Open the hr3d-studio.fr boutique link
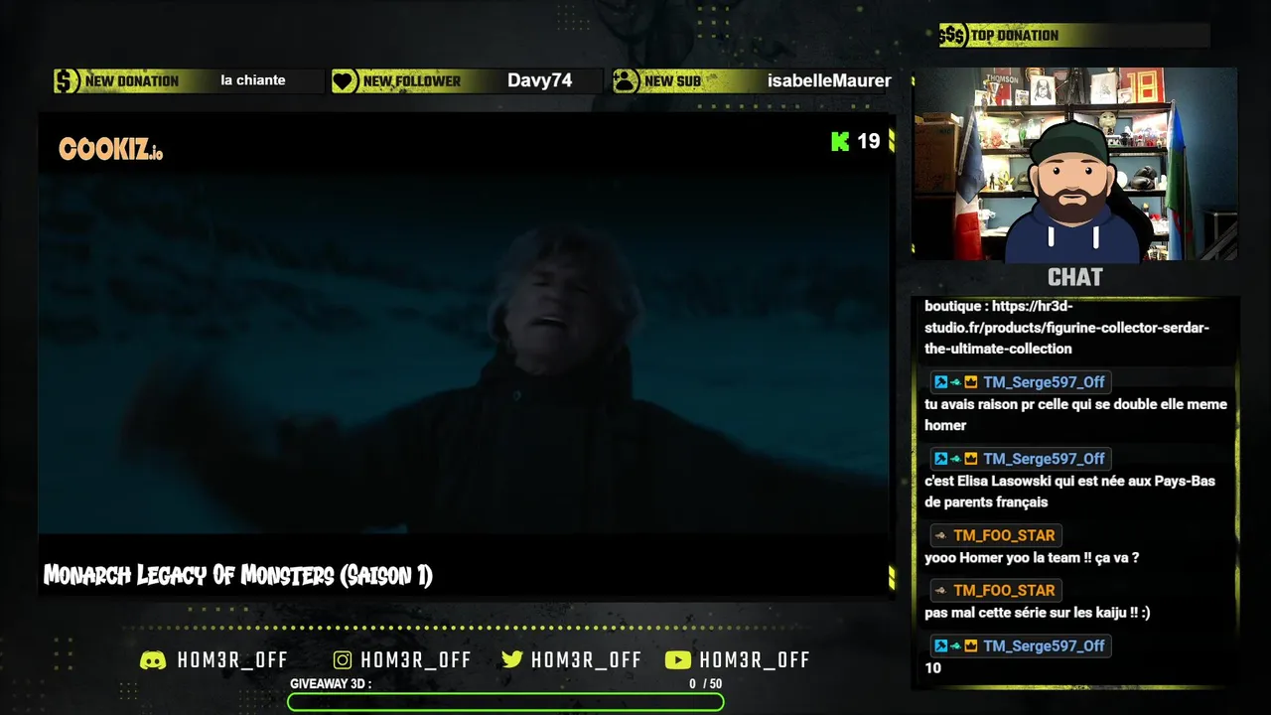The height and width of the screenshot is (715, 1271). (x=1067, y=328)
